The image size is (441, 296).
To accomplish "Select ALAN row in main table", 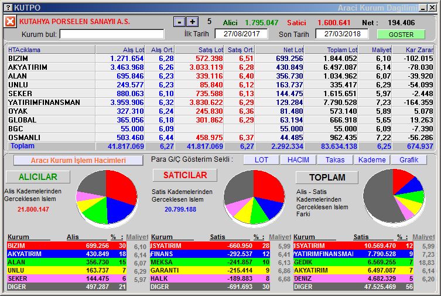I will point(220,76).
